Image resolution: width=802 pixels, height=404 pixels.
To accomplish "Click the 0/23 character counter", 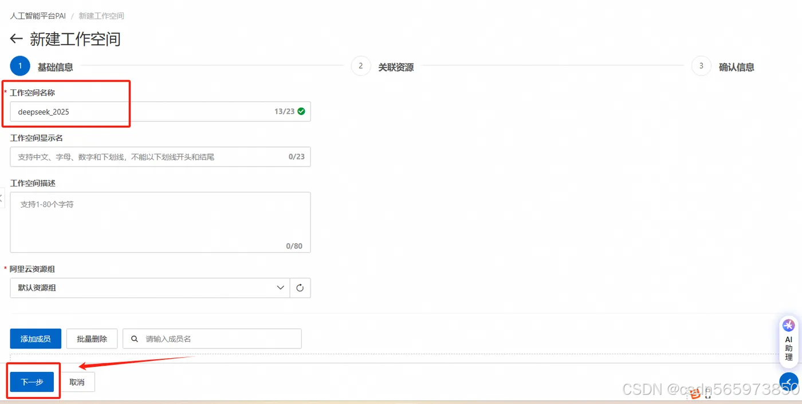I will pyautogui.click(x=297, y=157).
